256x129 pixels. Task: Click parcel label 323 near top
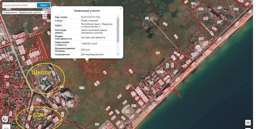tap(147, 18)
